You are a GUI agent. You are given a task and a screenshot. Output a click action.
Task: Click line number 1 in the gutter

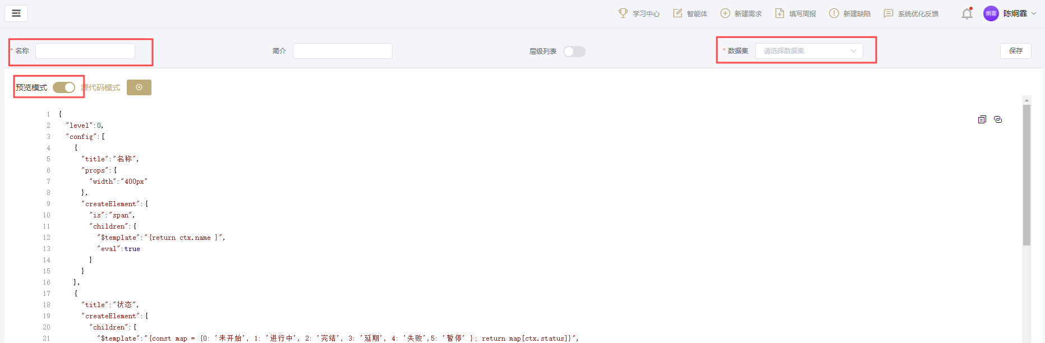coord(48,114)
